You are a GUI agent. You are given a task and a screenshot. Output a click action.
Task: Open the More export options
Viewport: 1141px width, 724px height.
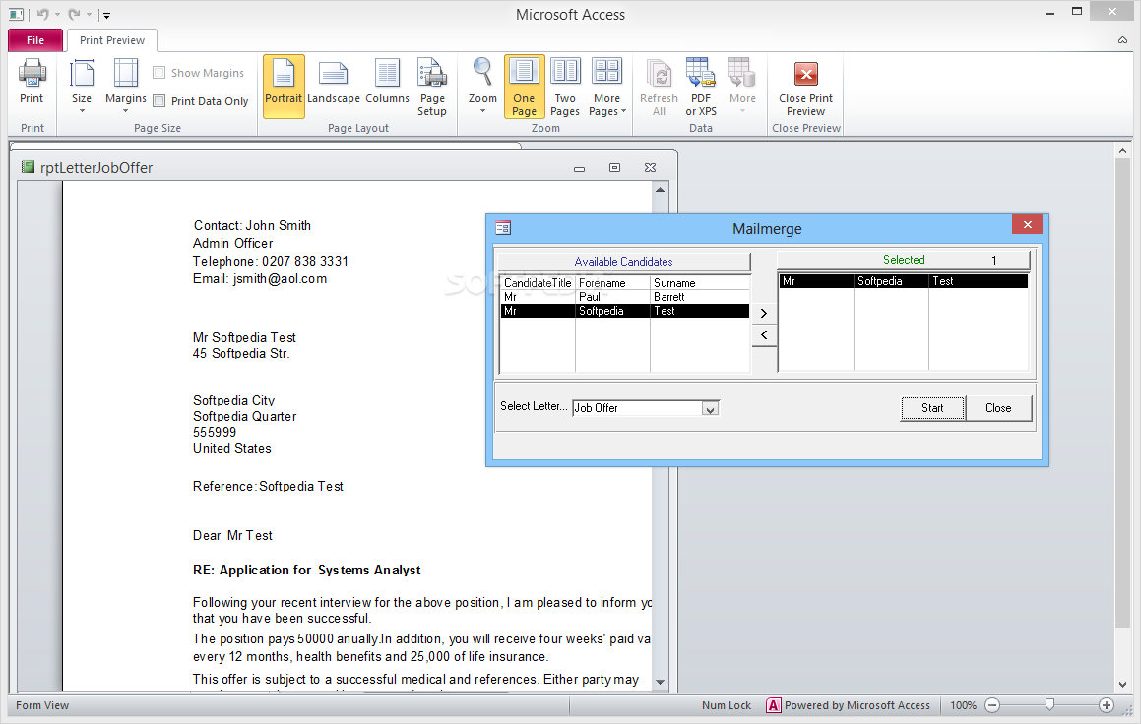coord(742,86)
